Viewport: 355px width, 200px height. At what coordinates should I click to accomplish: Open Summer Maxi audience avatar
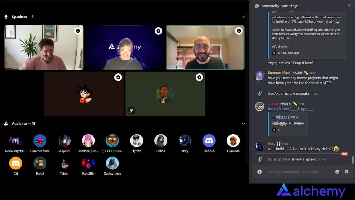click(40, 140)
